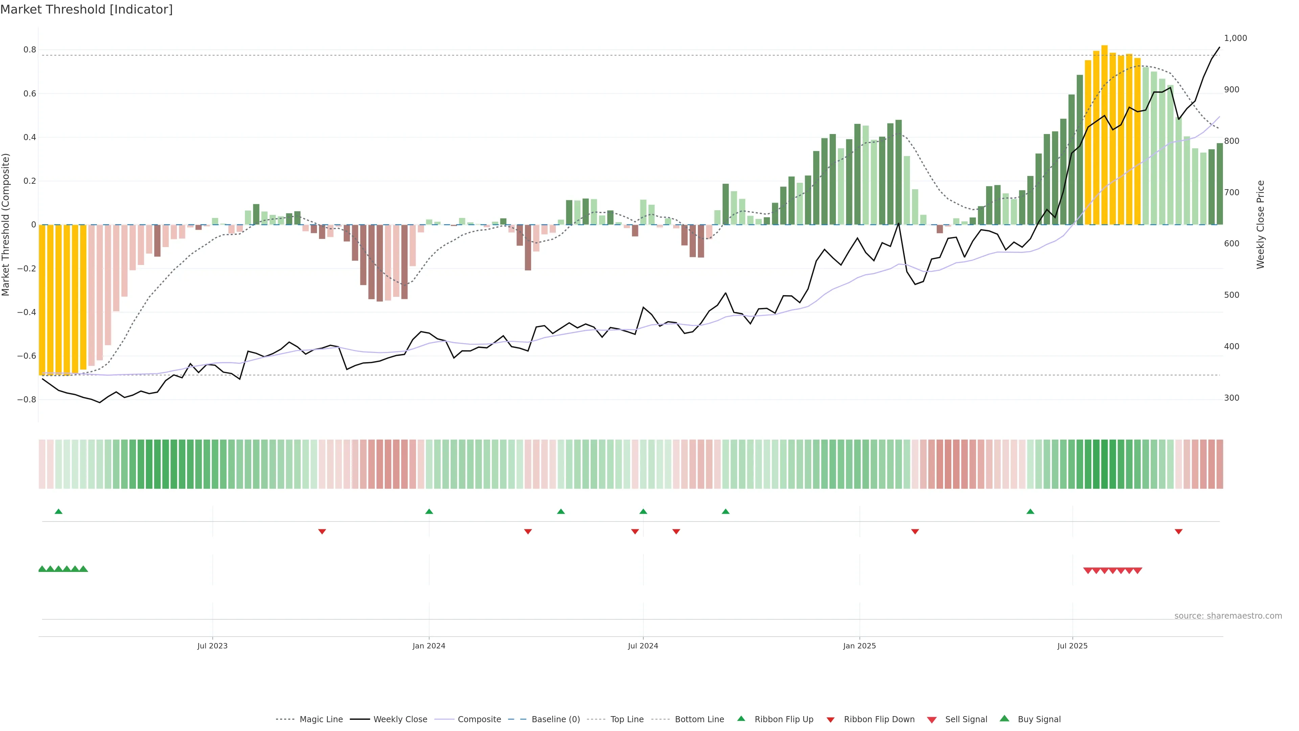The image size is (1299, 731).
Task: Click the Ribbon Flip Up legend triangle icon
Action: pyautogui.click(x=741, y=718)
